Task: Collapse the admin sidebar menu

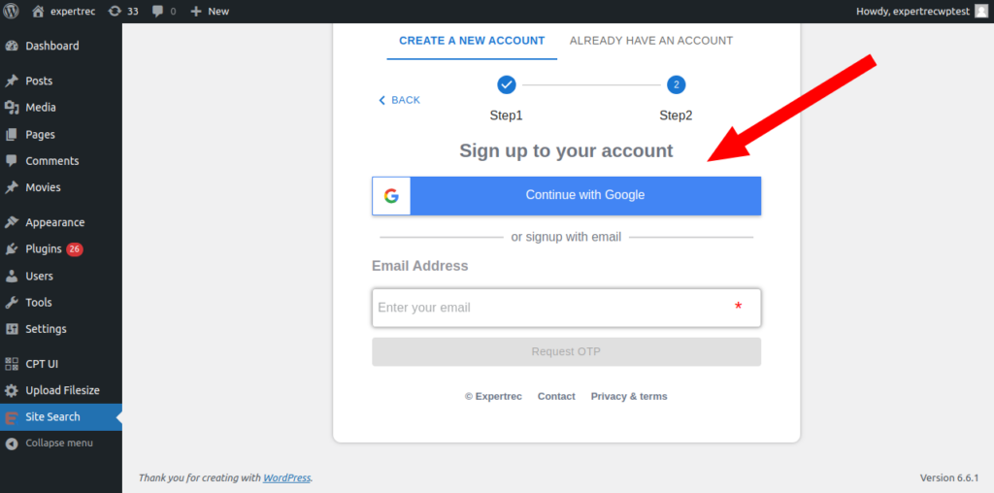Action: coord(58,444)
